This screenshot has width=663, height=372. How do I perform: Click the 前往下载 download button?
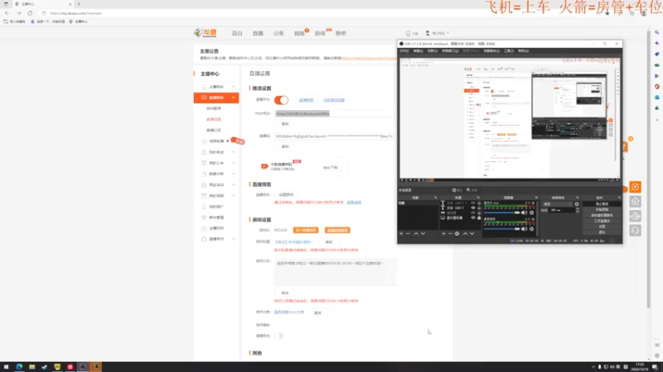(330, 168)
